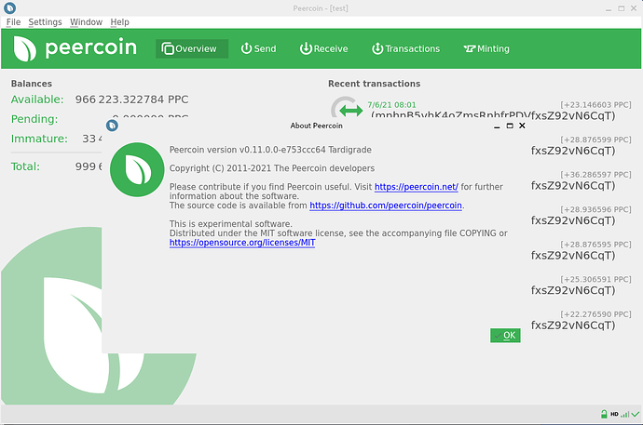Image resolution: width=643 pixels, height=425 pixels.
Task: Click the Transactions icon in toolbar
Action: [377, 48]
